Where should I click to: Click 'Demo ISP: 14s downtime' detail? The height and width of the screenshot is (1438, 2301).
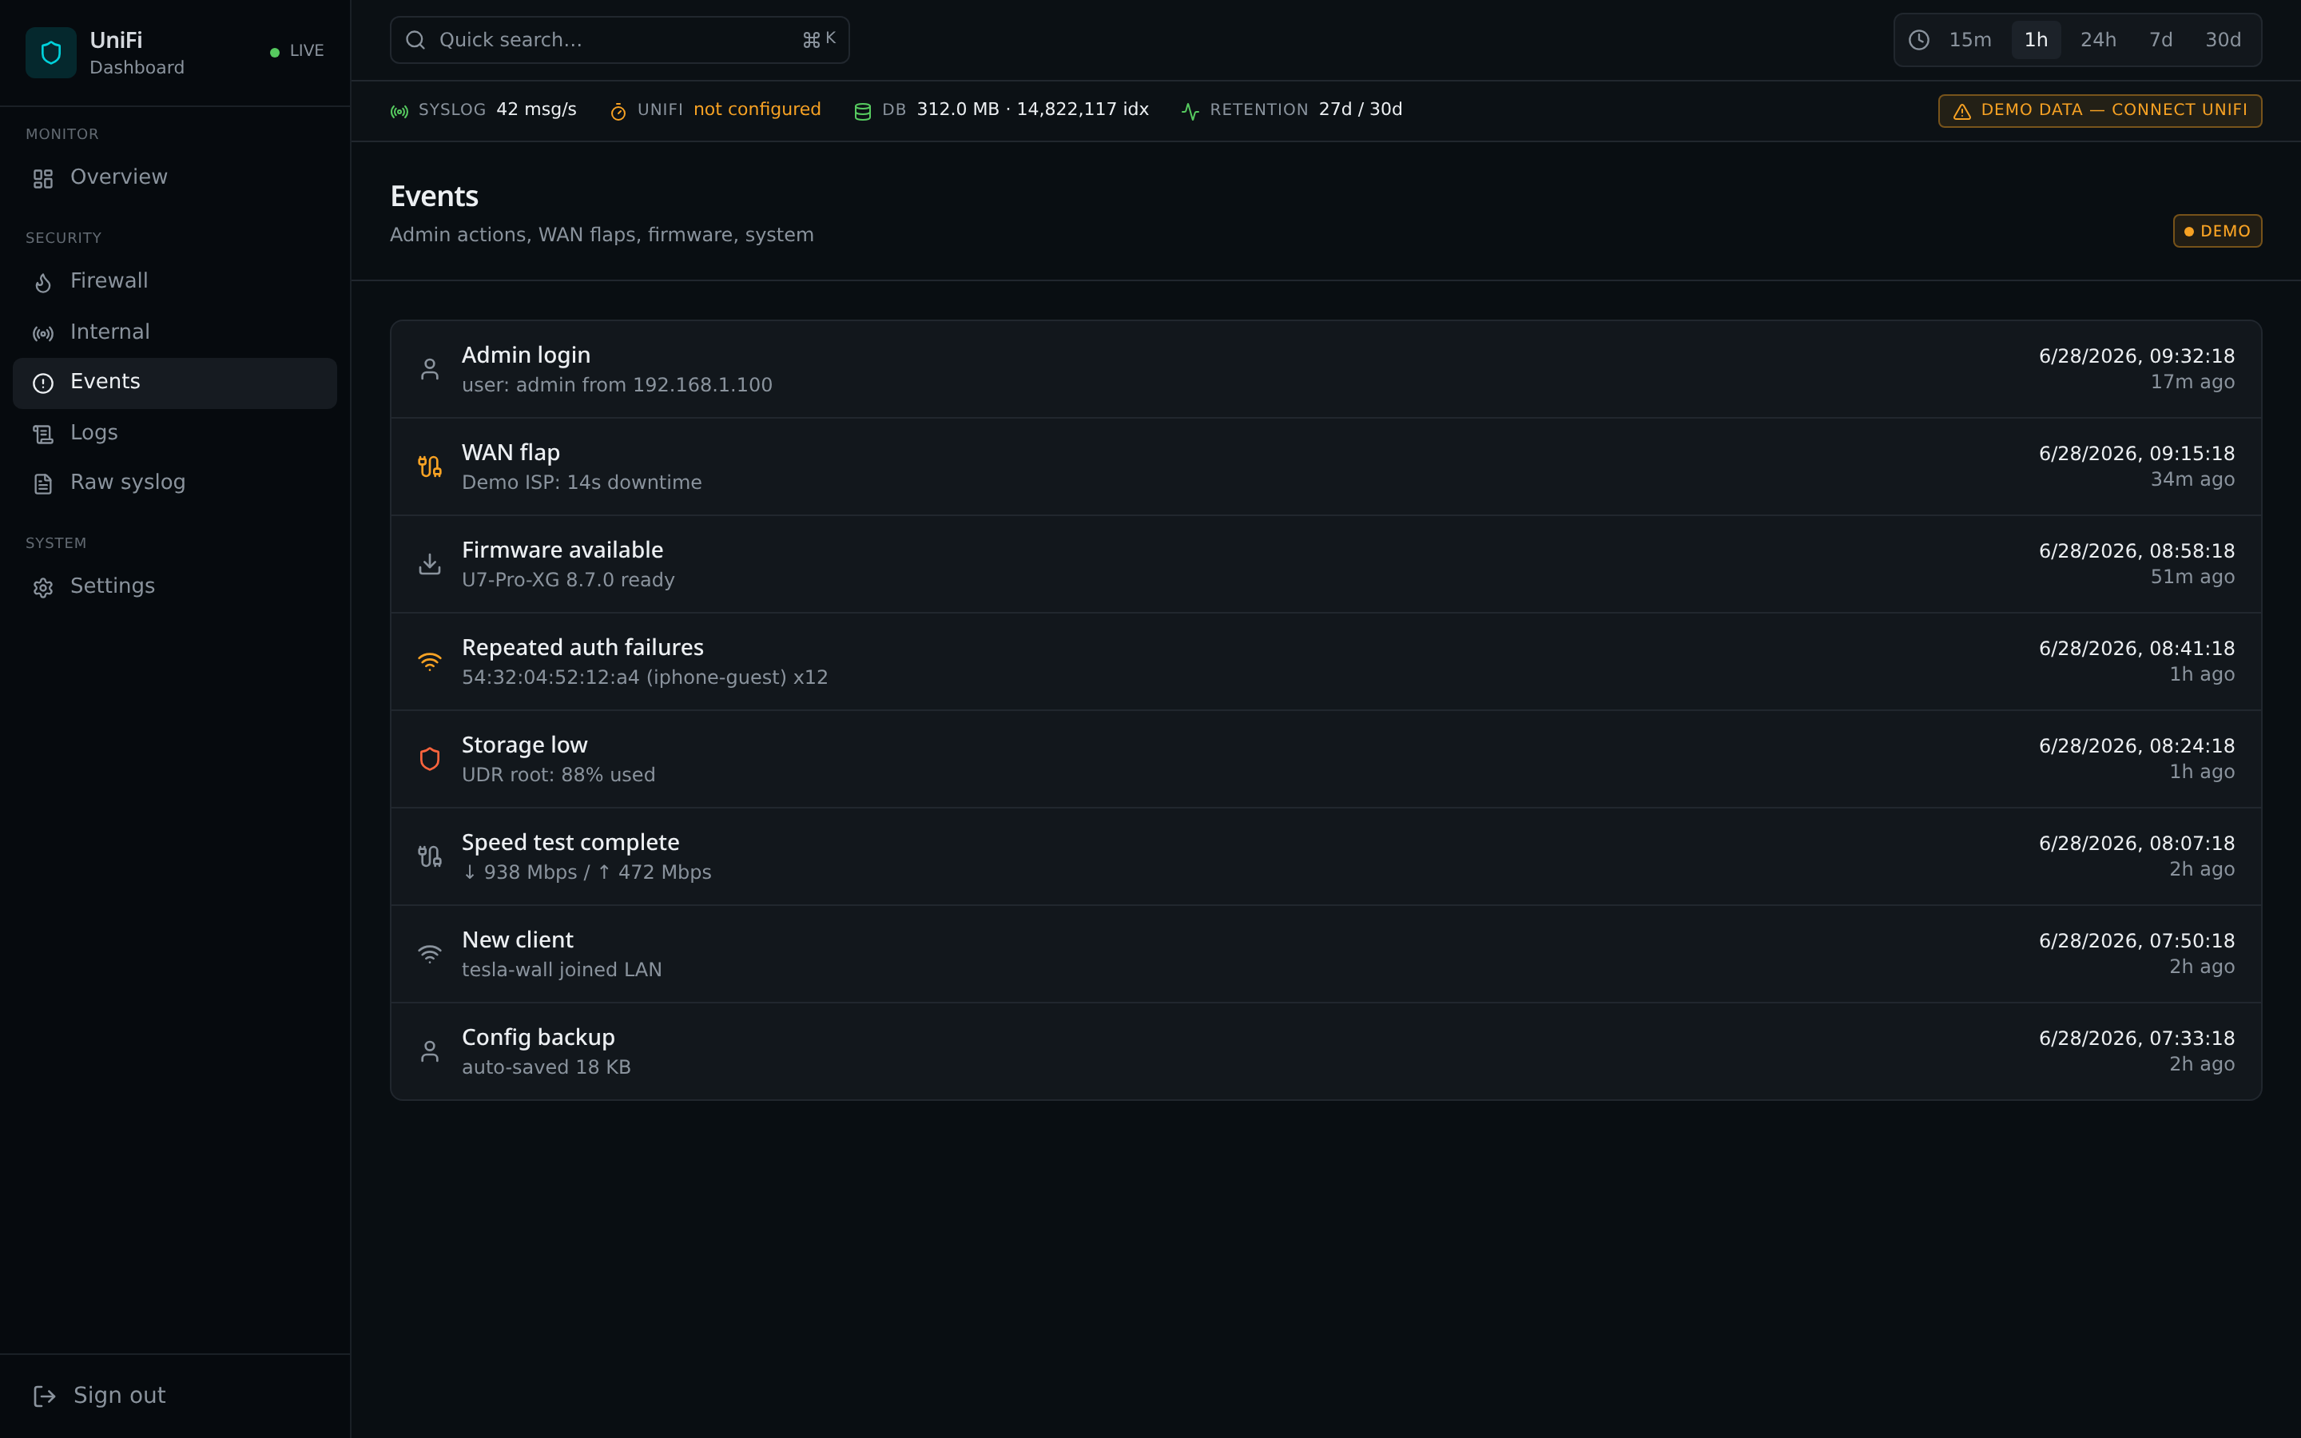pos(582,483)
